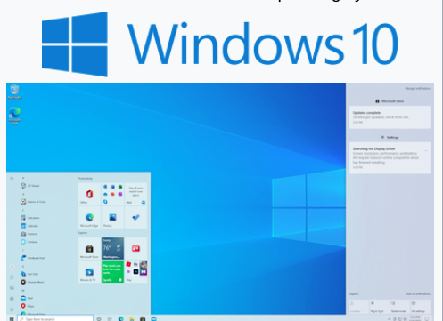This screenshot has height=321, width=443.
Task: Click the Microsoft Edge tile
Action: (89, 217)
